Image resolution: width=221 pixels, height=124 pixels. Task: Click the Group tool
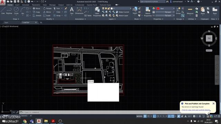click(x=178, y=11)
